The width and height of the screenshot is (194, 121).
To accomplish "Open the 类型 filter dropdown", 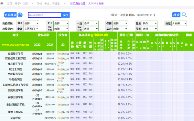I will [x=150, y=29].
